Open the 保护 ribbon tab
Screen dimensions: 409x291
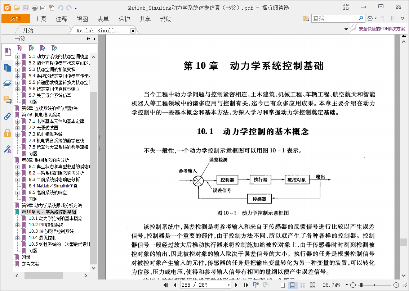point(124,19)
